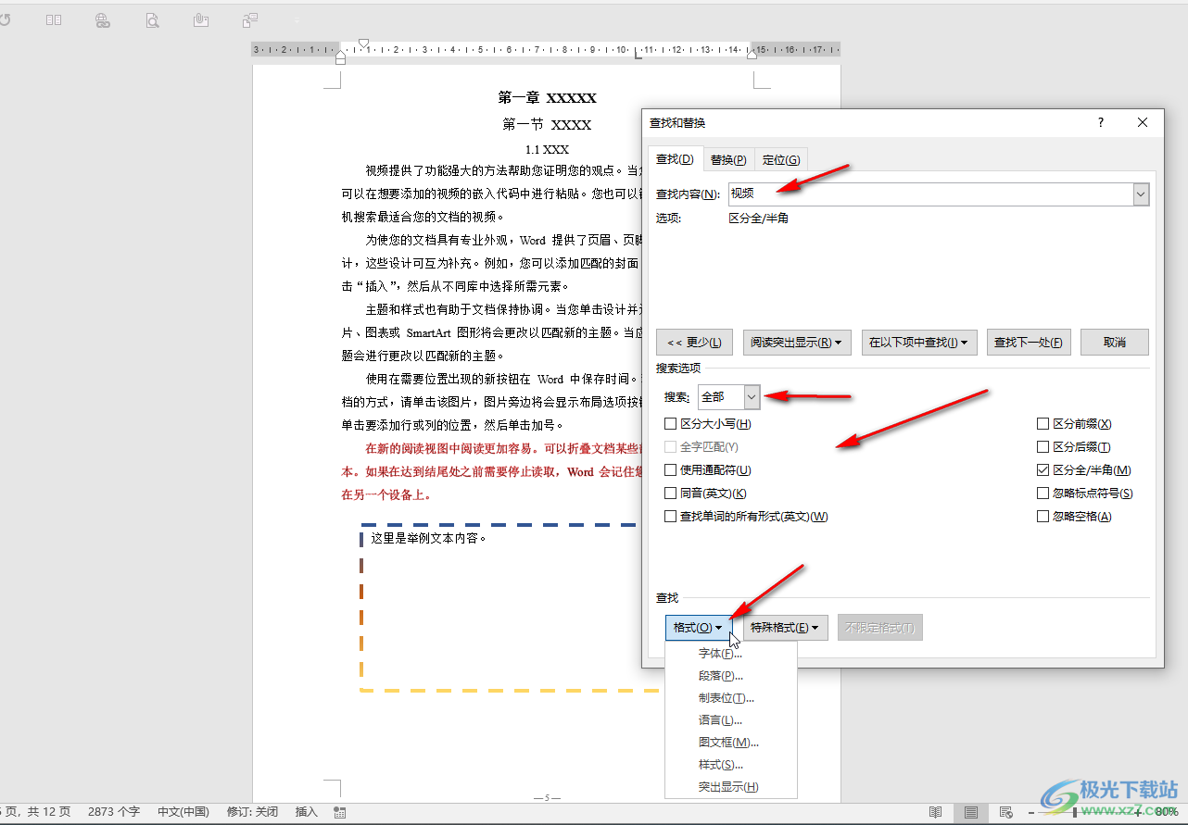The width and height of the screenshot is (1188, 825).
Task: Click the document with comment toolbar icon
Action: tap(249, 19)
